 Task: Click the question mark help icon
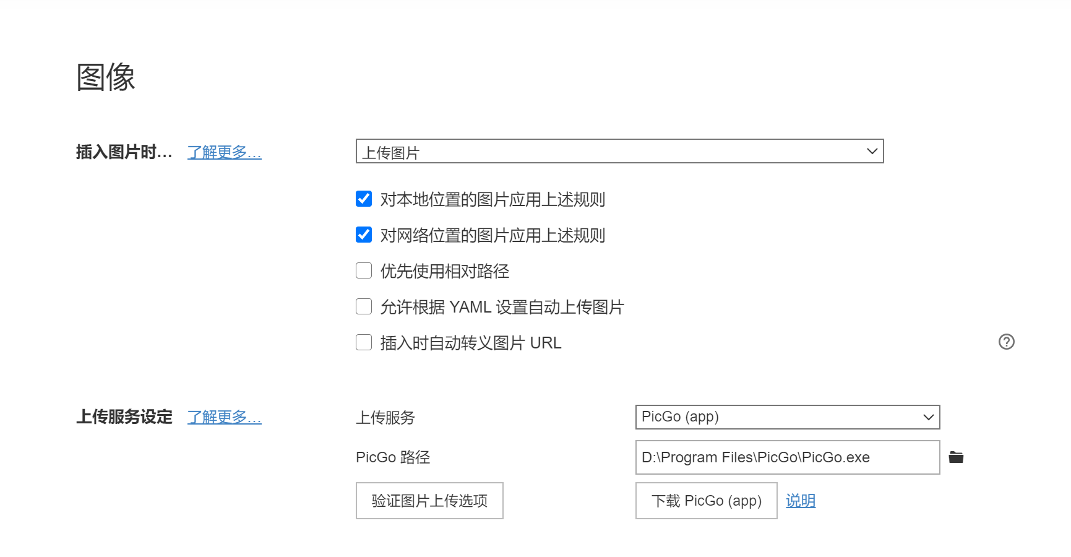click(x=1006, y=342)
